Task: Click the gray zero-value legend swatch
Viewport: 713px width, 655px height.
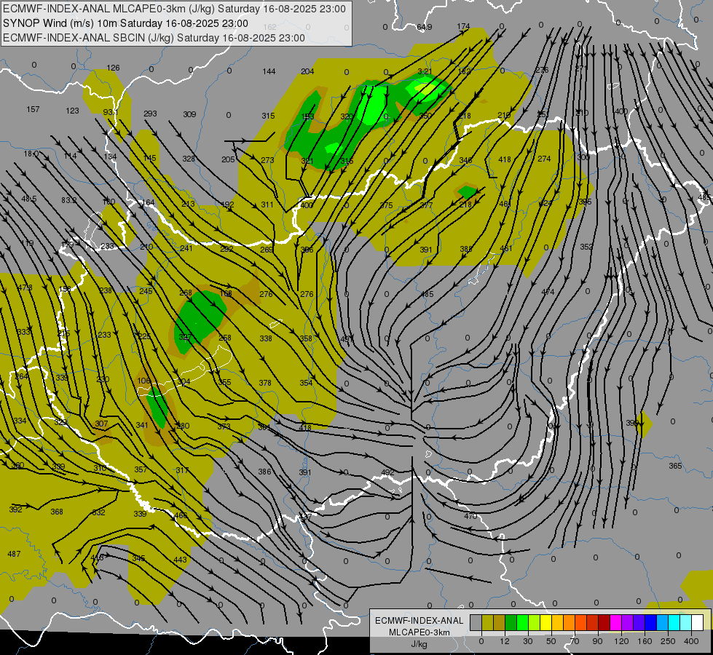Action: click(x=476, y=623)
